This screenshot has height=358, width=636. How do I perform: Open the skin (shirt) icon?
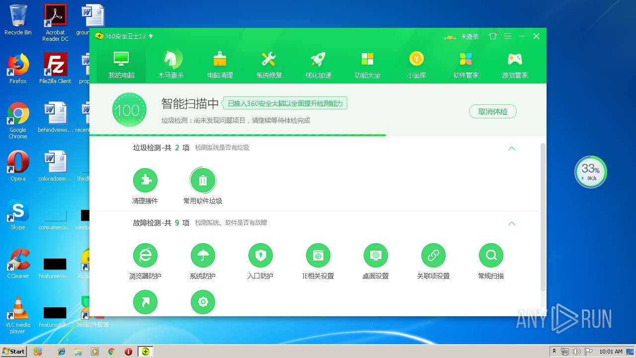point(492,36)
